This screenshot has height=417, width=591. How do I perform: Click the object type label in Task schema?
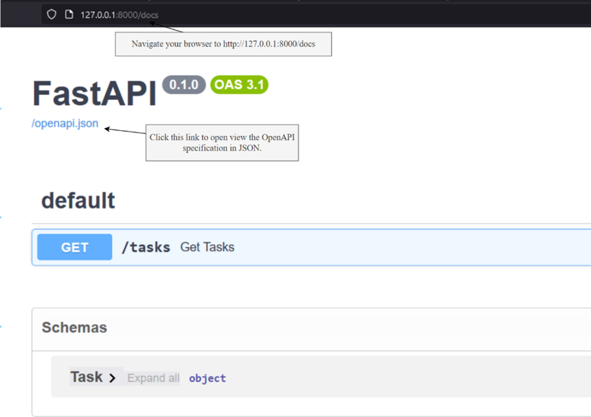207,378
